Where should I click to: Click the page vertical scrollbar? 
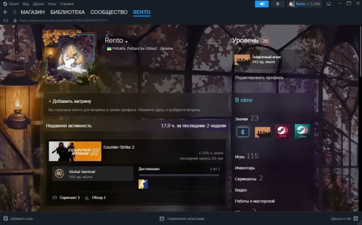(360, 51)
